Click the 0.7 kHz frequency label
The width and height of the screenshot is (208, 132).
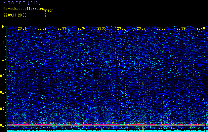point(3,109)
